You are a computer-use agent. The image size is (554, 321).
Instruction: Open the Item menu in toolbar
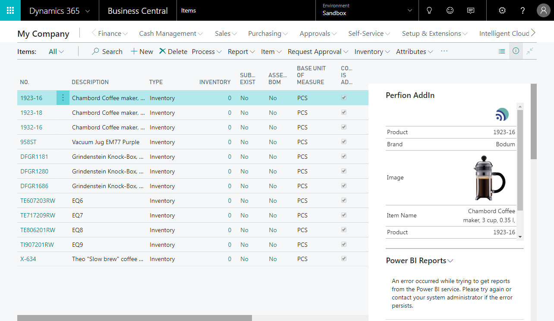271,51
